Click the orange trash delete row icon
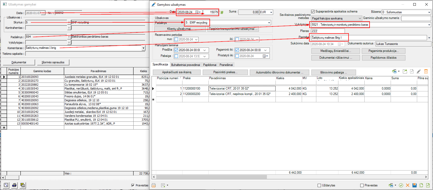Image resolution: width=433 pixels, height=190 pixels. coord(426,71)
